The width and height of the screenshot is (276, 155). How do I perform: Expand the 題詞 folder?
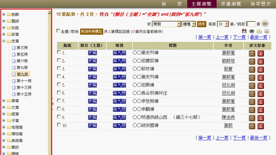(x=4, y=21)
